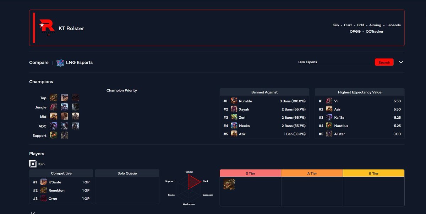Click the Competitive panel header
The width and height of the screenshot is (426, 214).
point(61,173)
